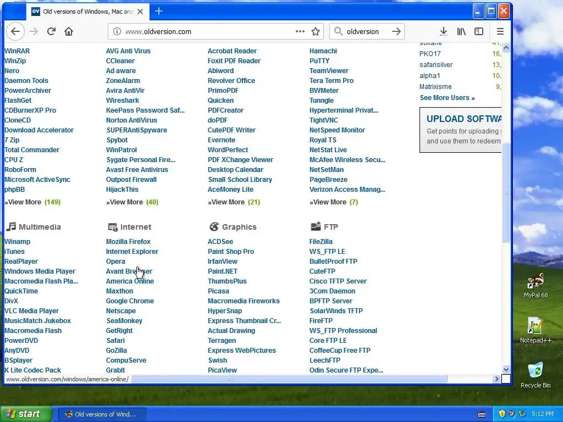The image size is (563, 422).
Task: Open the Avast Free Antivirus link
Action: (137, 170)
